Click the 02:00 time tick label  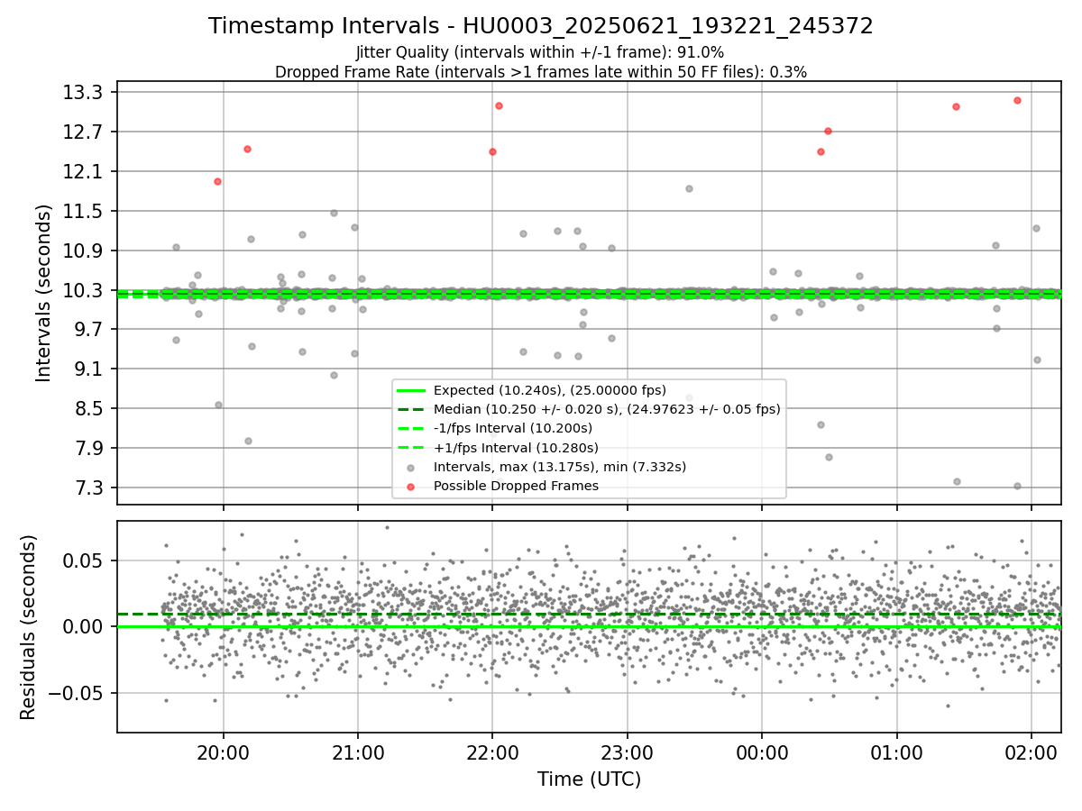pos(1031,752)
